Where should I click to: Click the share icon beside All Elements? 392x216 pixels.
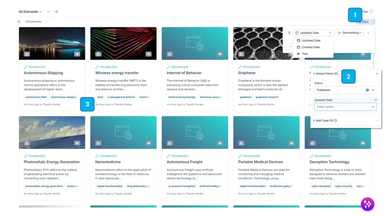pos(56,12)
